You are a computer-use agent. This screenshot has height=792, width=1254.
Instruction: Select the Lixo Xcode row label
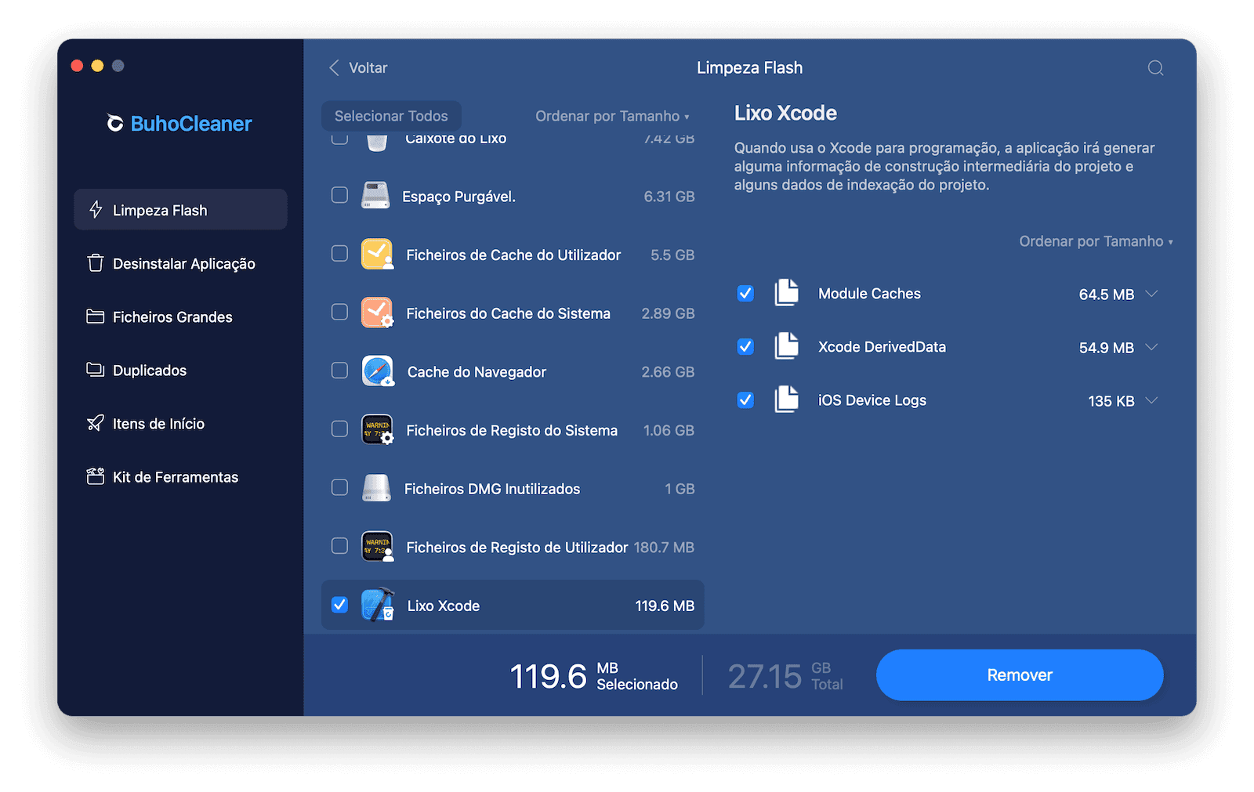tap(443, 606)
